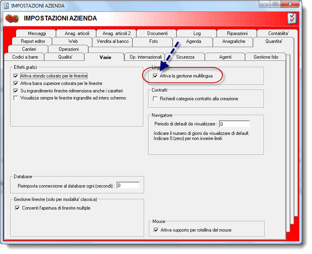Open the Foto tab
Screen dimensions: 312x254
tap(153, 41)
